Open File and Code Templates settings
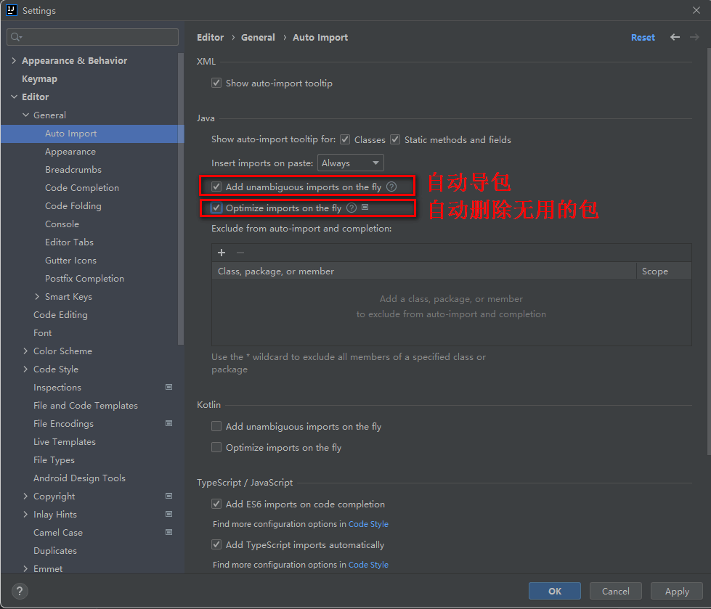This screenshot has width=711, height=609. 86,406
